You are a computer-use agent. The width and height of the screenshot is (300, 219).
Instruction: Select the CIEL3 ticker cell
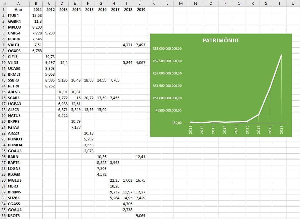(18, 57)
